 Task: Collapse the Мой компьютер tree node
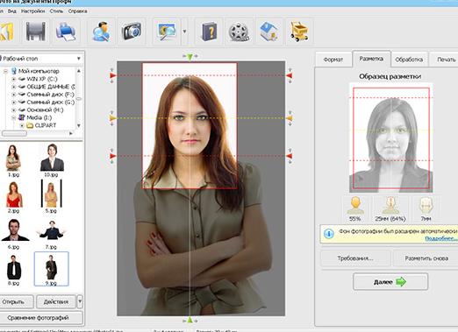pyautogui.click(x=5, y=71)
